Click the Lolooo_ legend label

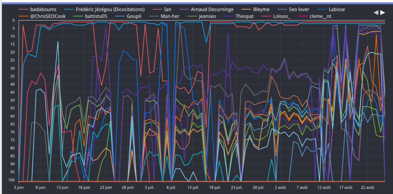pos(283,16)
